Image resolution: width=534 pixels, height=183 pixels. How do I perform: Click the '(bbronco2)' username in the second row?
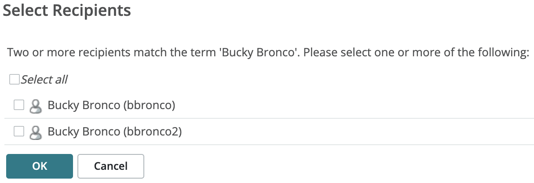(152, 131)
